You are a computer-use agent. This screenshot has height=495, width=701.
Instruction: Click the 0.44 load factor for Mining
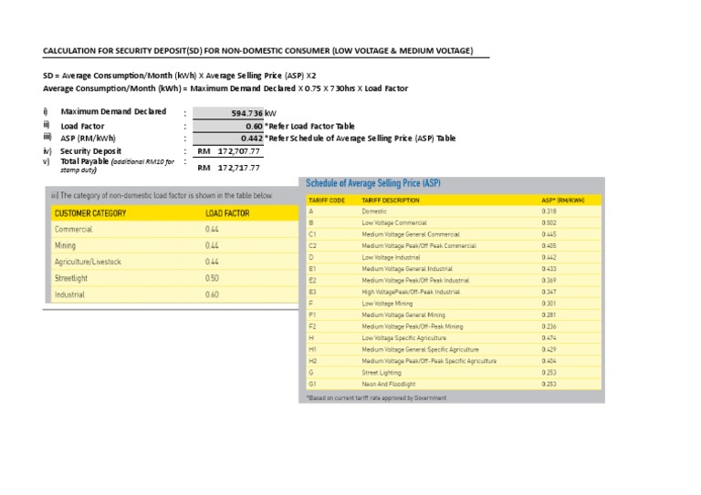(212, 245)
